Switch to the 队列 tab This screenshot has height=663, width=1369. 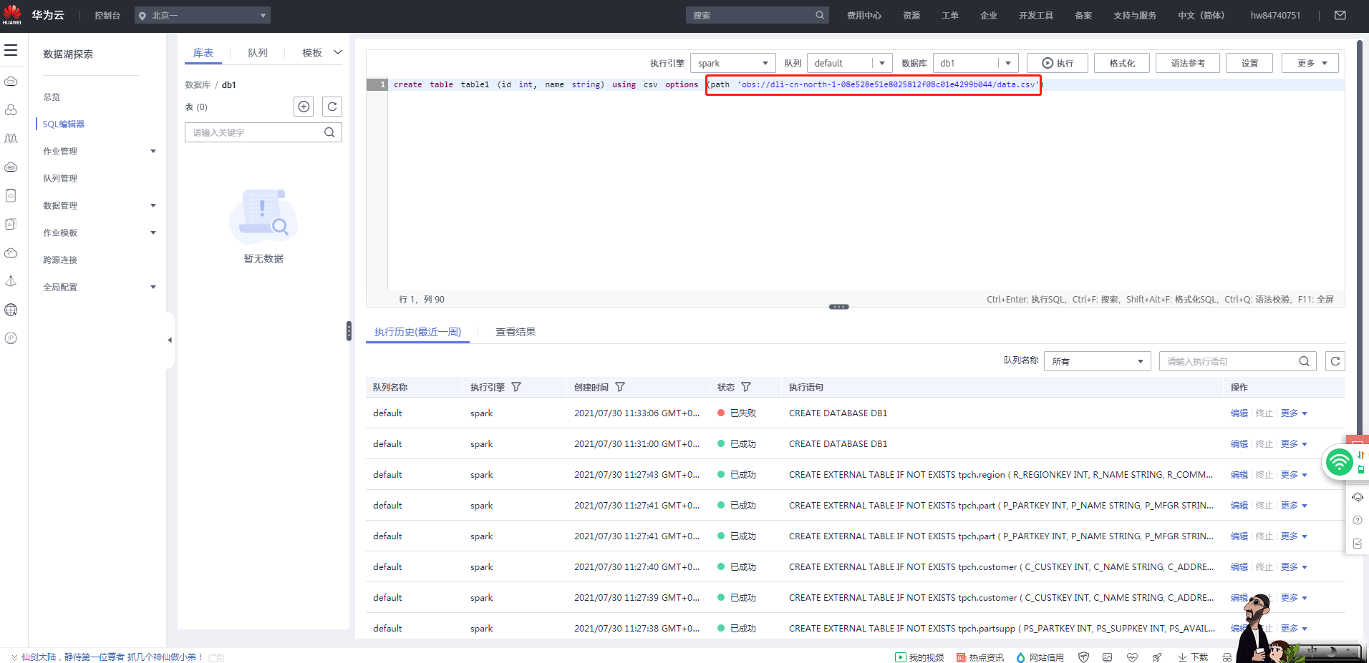(258, 53)
